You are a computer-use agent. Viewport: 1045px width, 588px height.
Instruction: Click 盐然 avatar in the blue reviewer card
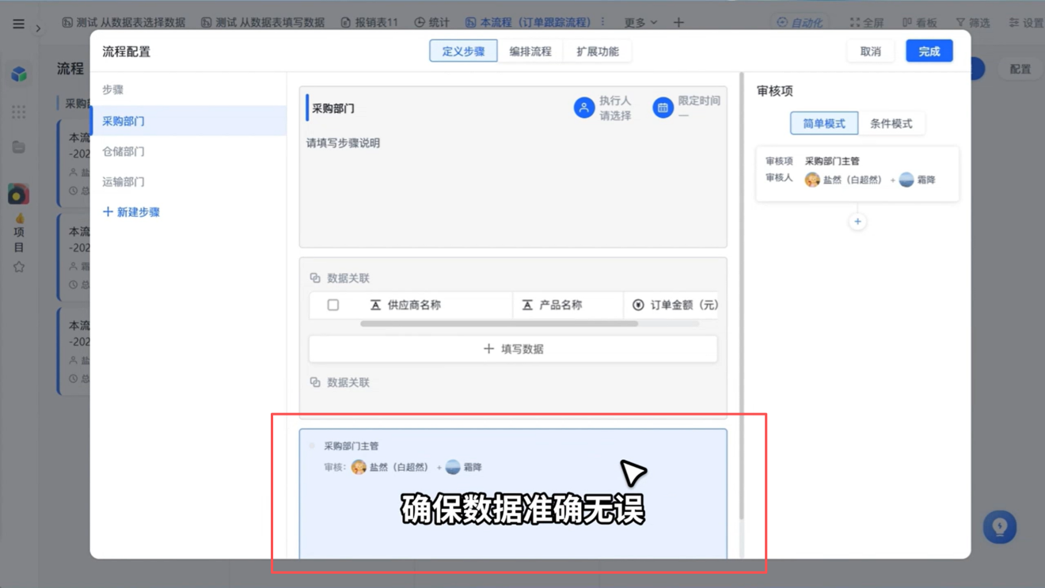pos(359,467)
